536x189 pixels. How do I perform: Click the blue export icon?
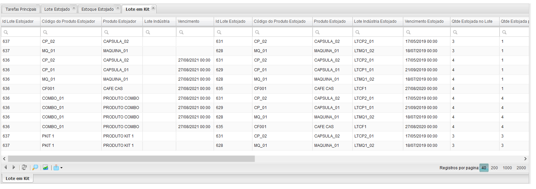(x=56, y=168)
